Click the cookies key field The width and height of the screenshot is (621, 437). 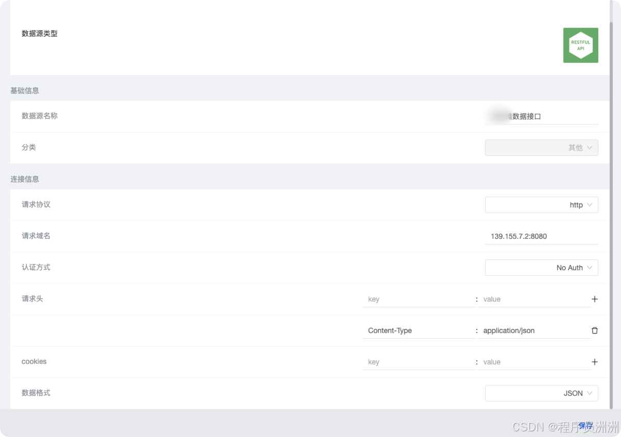pyautogui.click(x=418, y=362)
